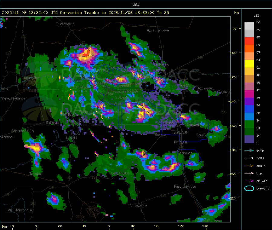Click the 50YD cyan arrow legend icon
The height and width of the screenshot is (230, 272).
coord(249,151)
